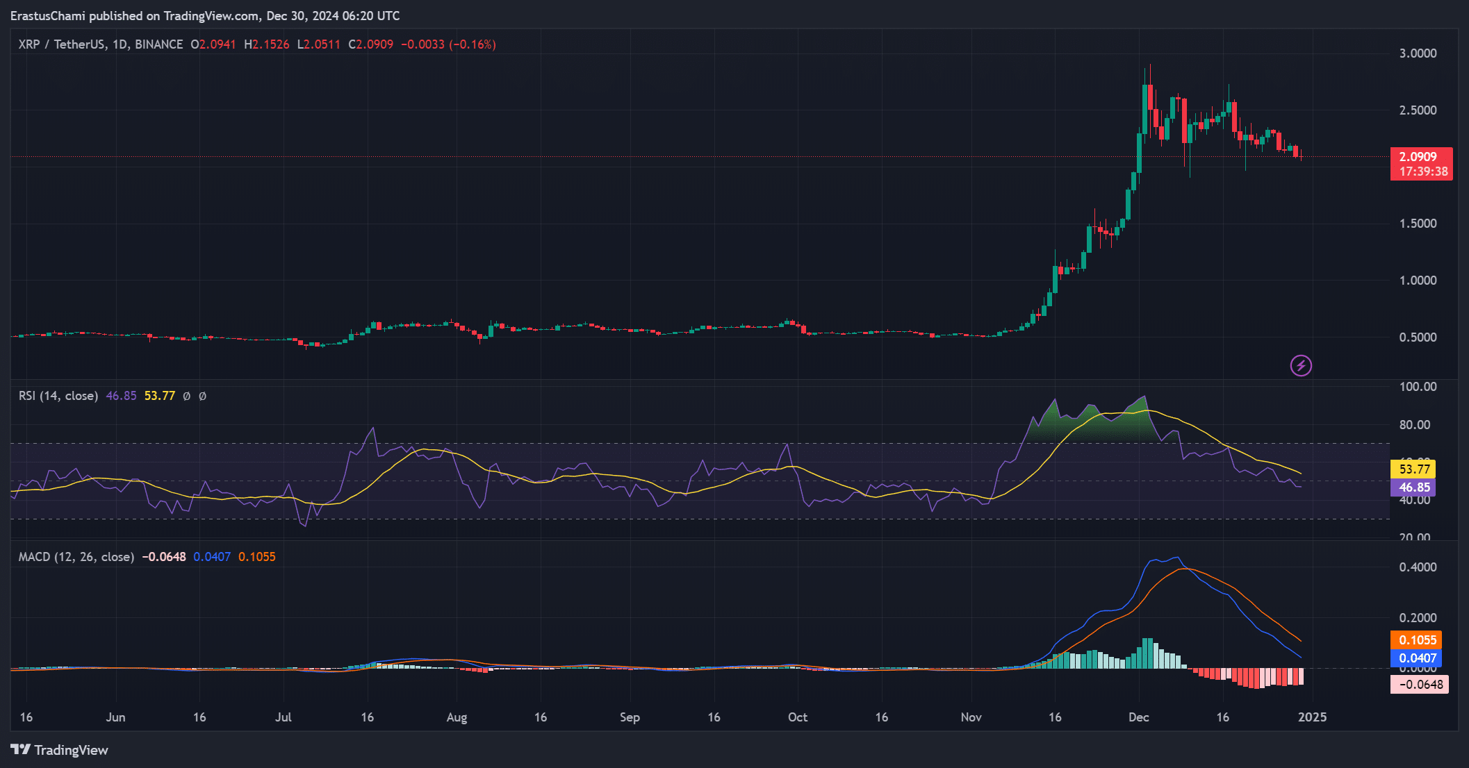Screen dimensions: 1469x768
Task: Click the Nov label on time axis
Action: tap(971, 717)
